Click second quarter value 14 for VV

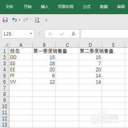click(90, 82)
